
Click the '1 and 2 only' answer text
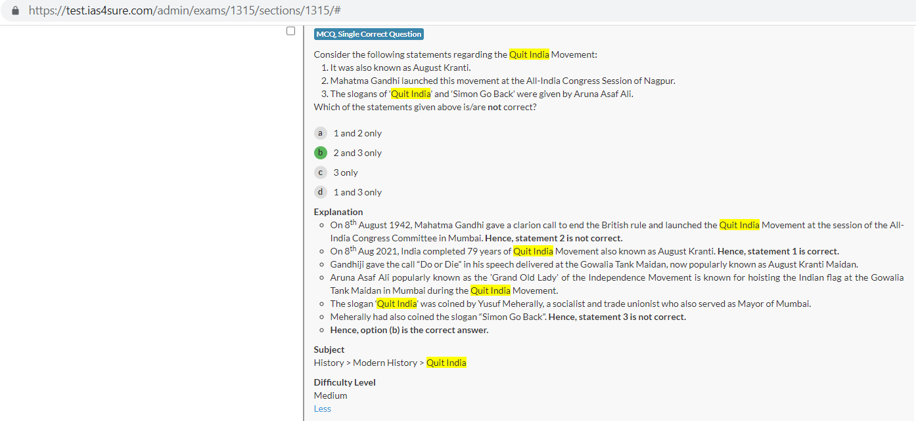coord(357,133)
